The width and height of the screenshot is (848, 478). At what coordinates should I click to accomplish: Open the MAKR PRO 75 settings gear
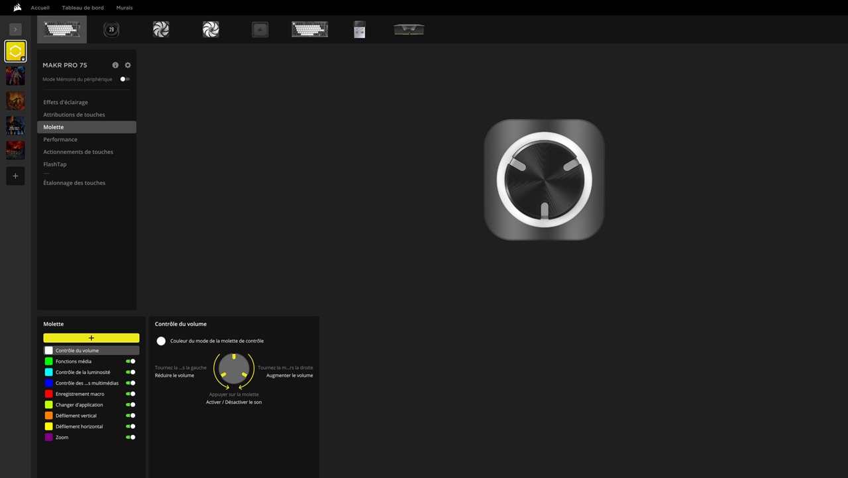[x=128, y=65]
